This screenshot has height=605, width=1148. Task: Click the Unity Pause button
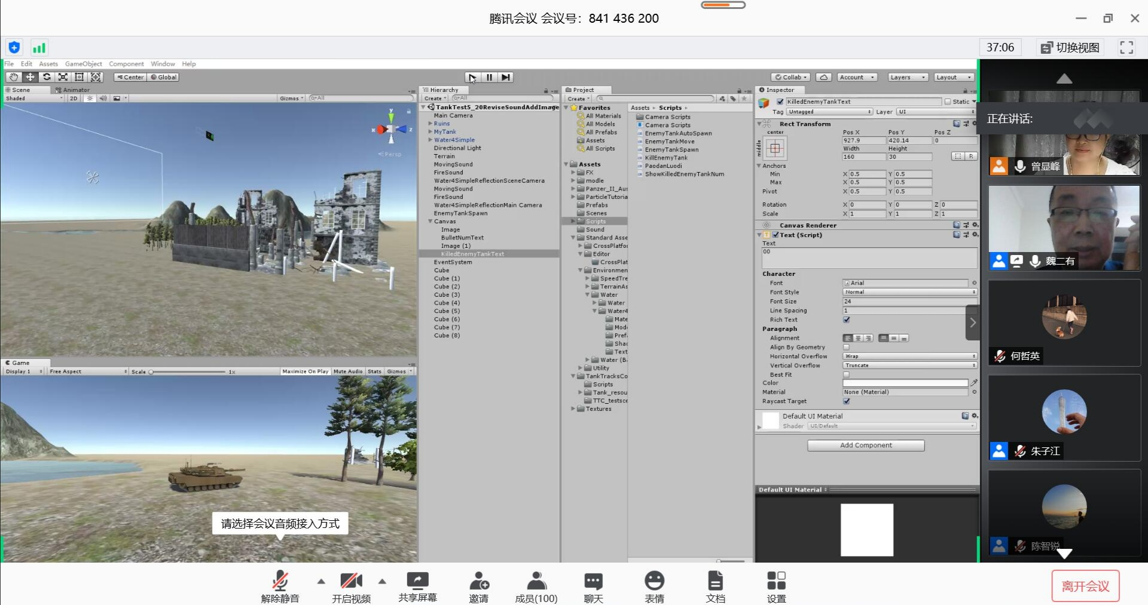pyautogui.click(x=489, y=77)
